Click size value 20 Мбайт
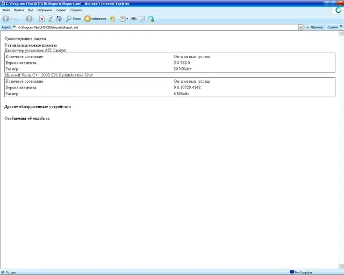This screenshot has height=275, width=344. click(x=182, y=69)
